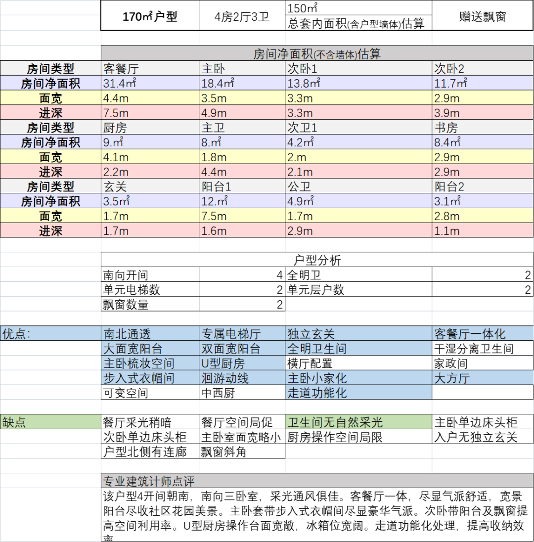
Task: Select the '步入式衣帽间' cell
Action: [150, 378]
